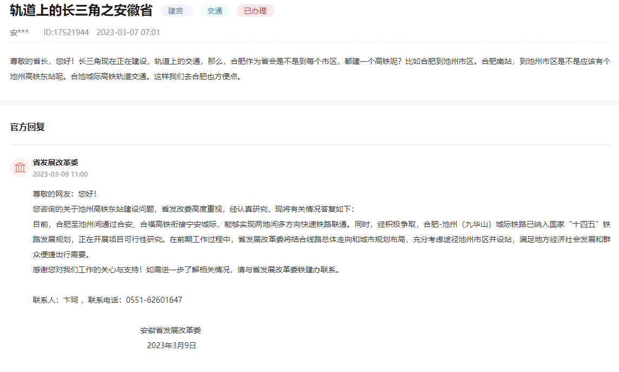Click the post text starting 尊敬的省长
Screen dimensions: 619x372
(x=310, y=61)
